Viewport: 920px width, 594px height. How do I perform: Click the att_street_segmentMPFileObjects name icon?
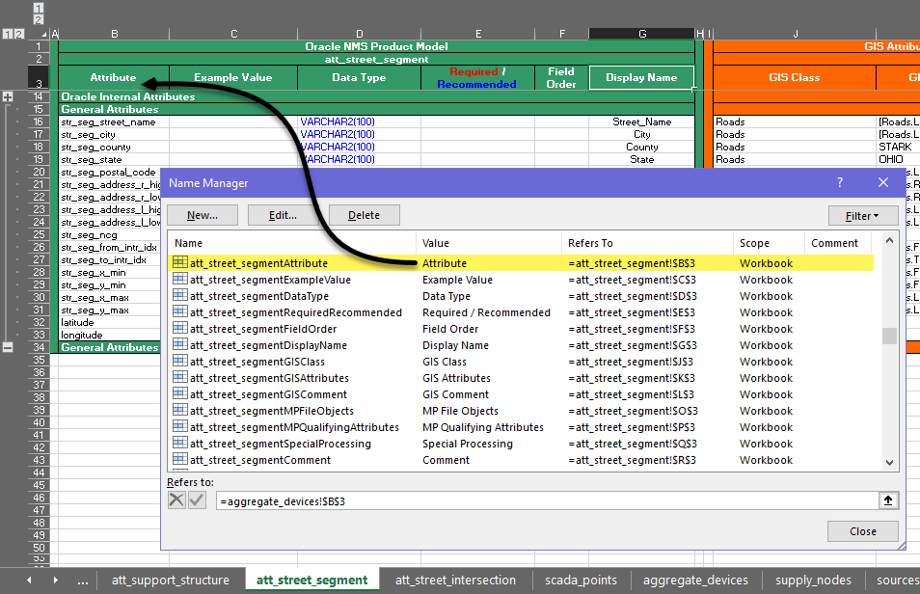180,410
